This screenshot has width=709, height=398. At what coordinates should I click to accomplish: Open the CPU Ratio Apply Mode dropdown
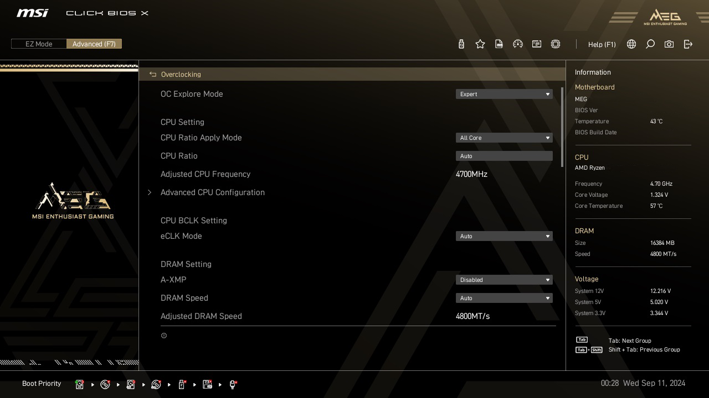(504, 138)
